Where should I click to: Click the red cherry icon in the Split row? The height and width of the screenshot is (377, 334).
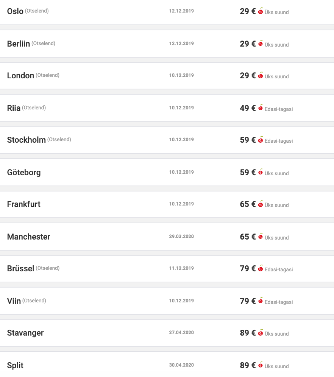[260, 365]
